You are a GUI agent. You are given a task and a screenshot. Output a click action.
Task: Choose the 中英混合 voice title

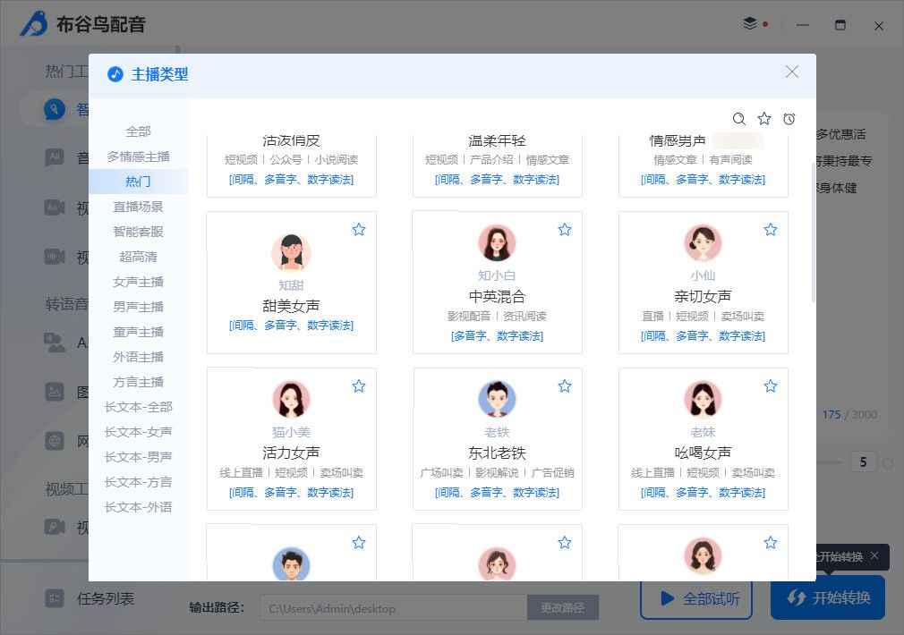[x=497, y=297]
